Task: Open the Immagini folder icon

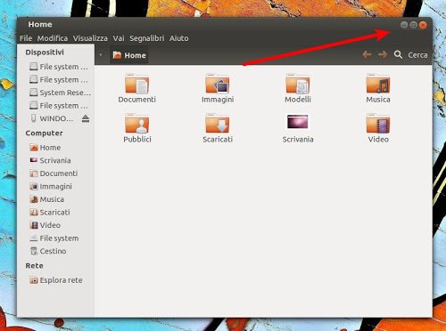Action: pos(218,84)
